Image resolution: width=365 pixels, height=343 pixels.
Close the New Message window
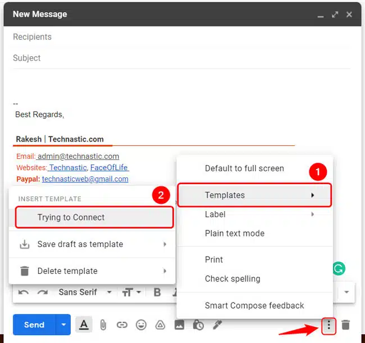click(x=349, y=15)
